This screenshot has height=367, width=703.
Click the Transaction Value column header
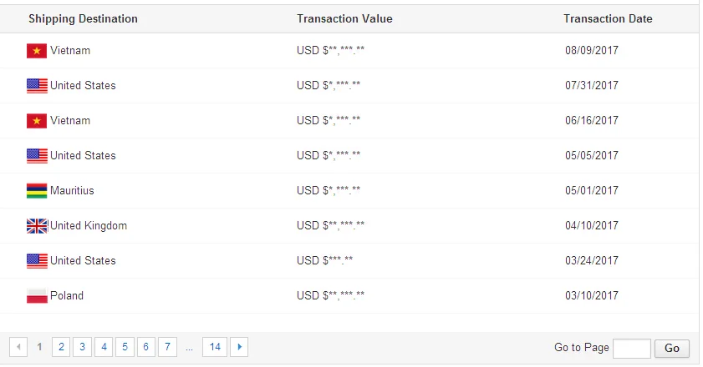[344, 19]
